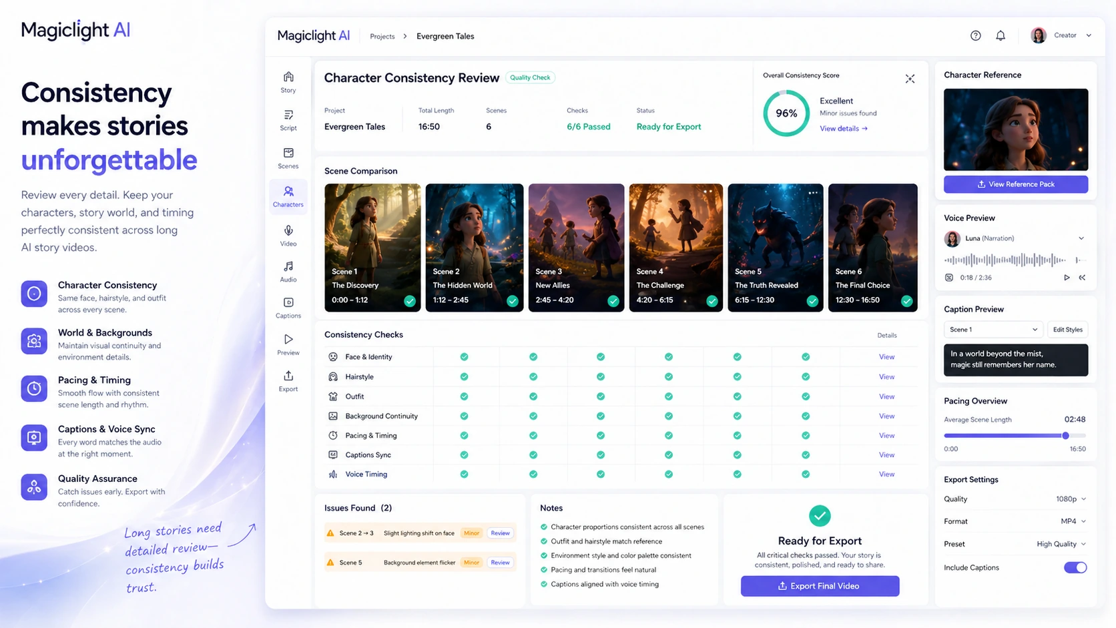Review the Scene 2 → 3 lighting issue

pyautogui.click(x=500, y=533)
